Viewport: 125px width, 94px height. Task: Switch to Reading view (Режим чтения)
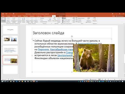pos(23,20)
